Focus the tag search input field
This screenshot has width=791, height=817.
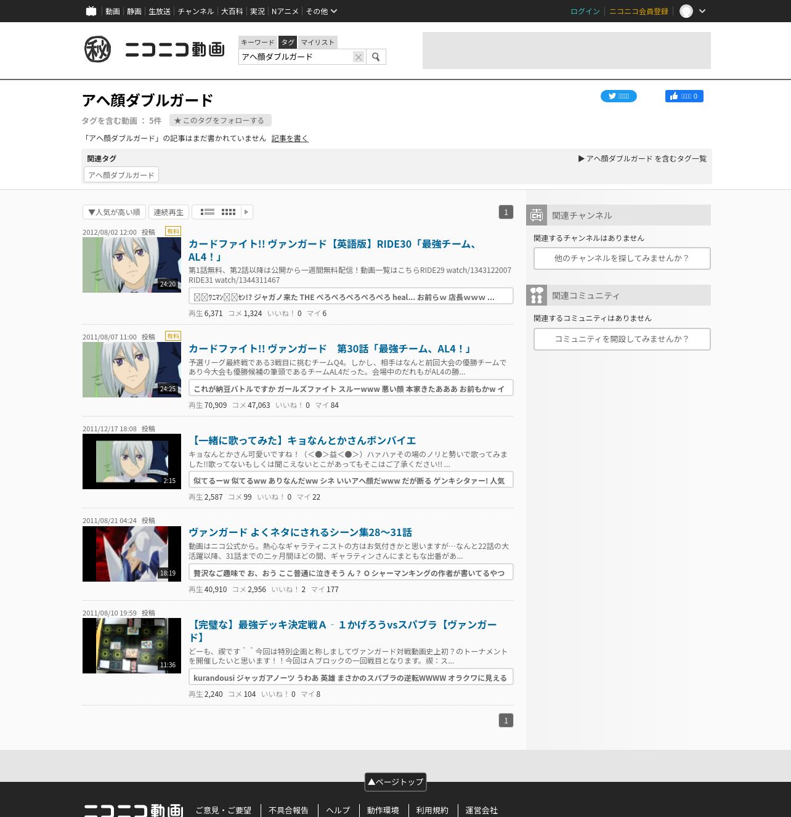pos(296,57)
